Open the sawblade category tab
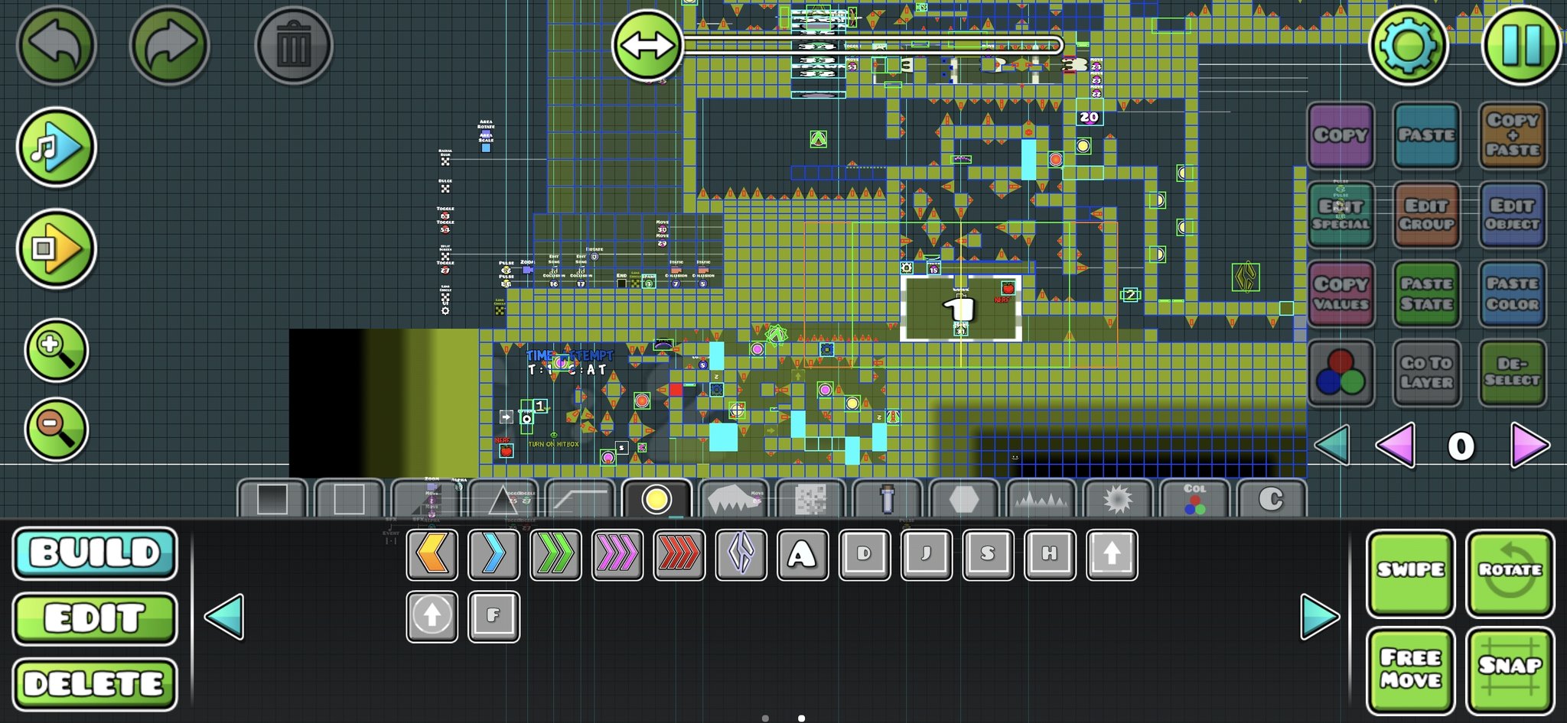The width and height of the screenshot is (1567, 723). tap(1118, 498)
